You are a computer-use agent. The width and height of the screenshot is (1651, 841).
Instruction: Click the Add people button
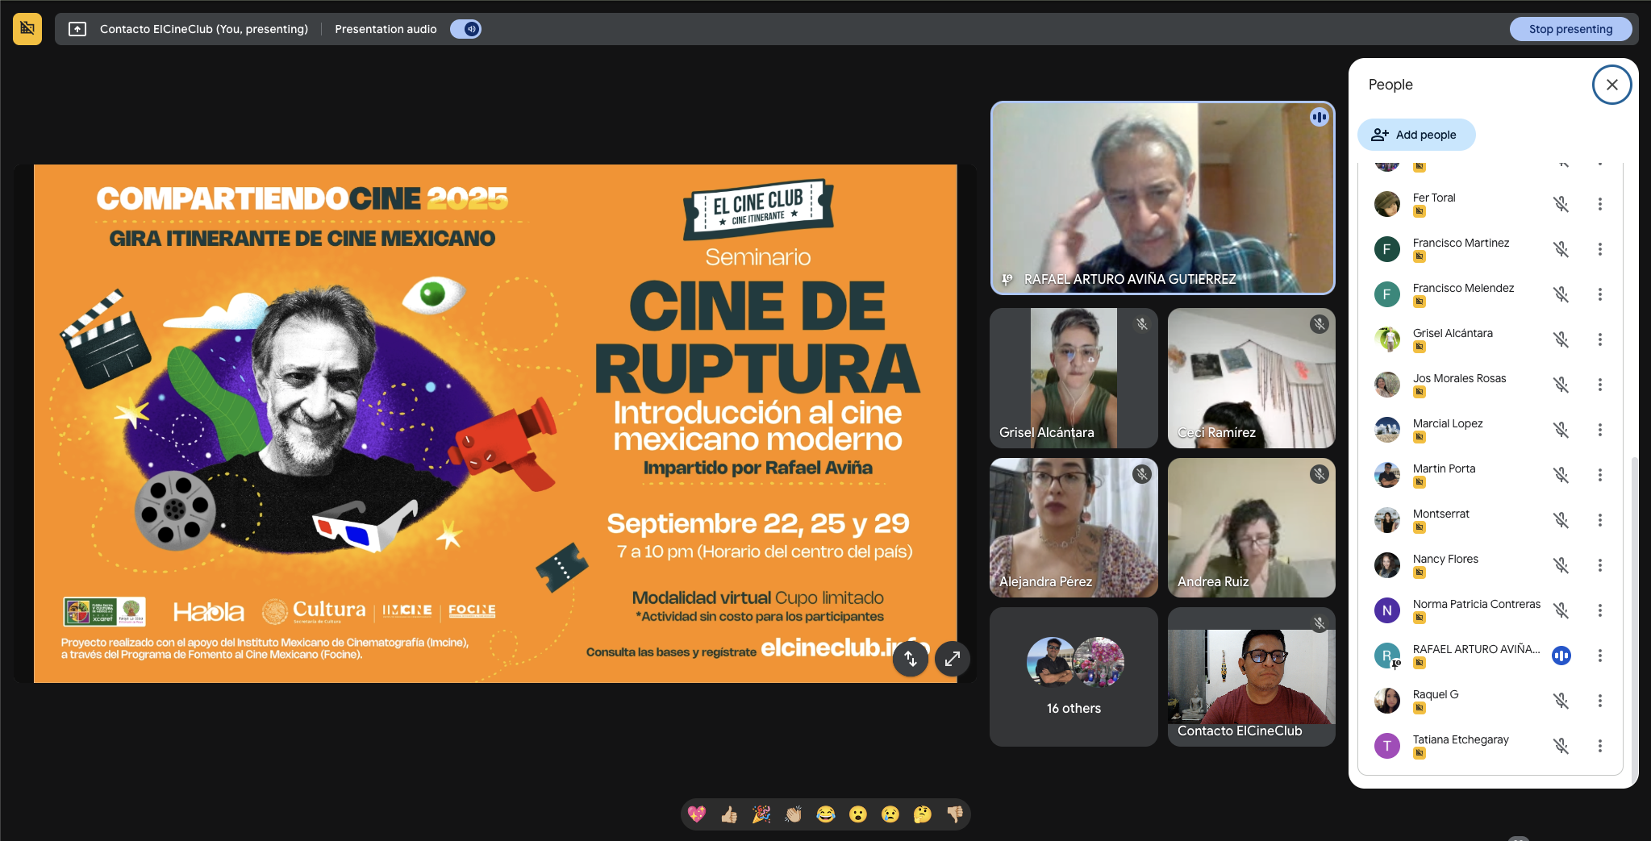click(x=1416, y=135)
